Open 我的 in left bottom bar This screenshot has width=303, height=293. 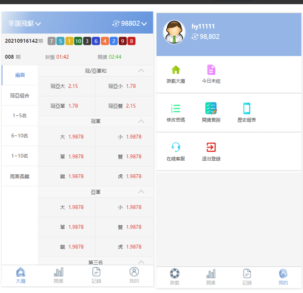point(134,275)
